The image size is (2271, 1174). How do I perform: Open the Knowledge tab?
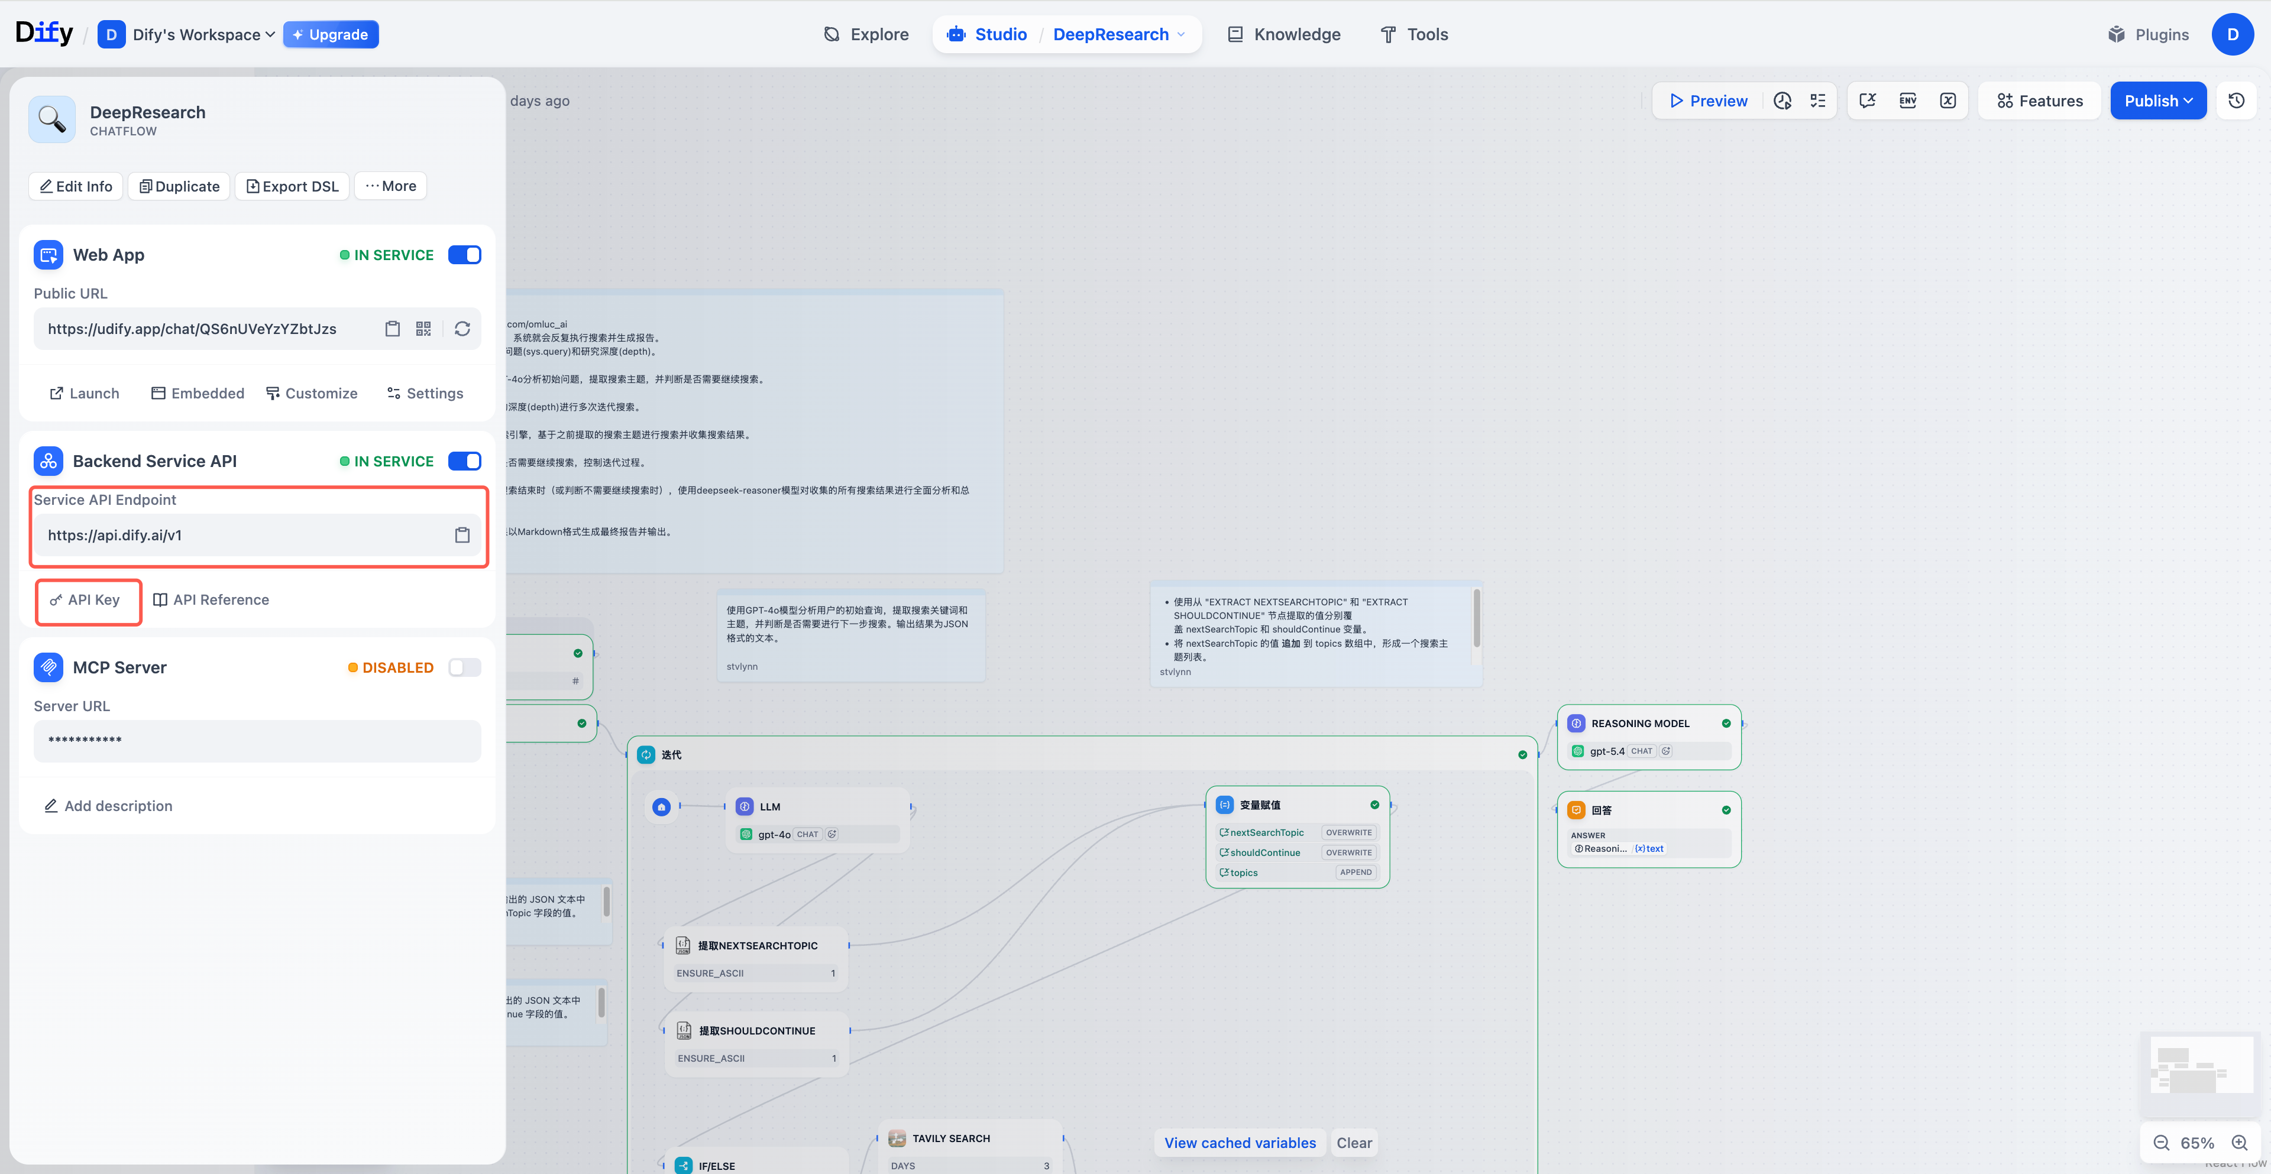click(x=1283, y=34)
